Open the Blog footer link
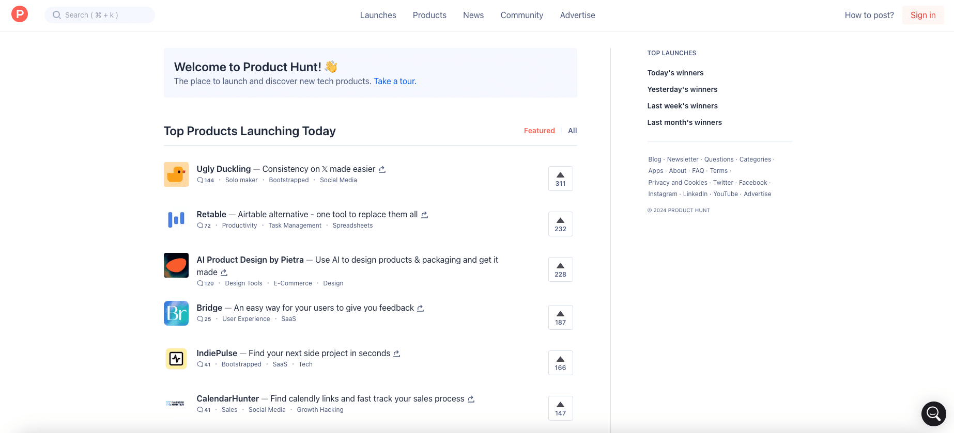Image resolution: width=954 pixels, height=433 pixels. tap(655, 159)
